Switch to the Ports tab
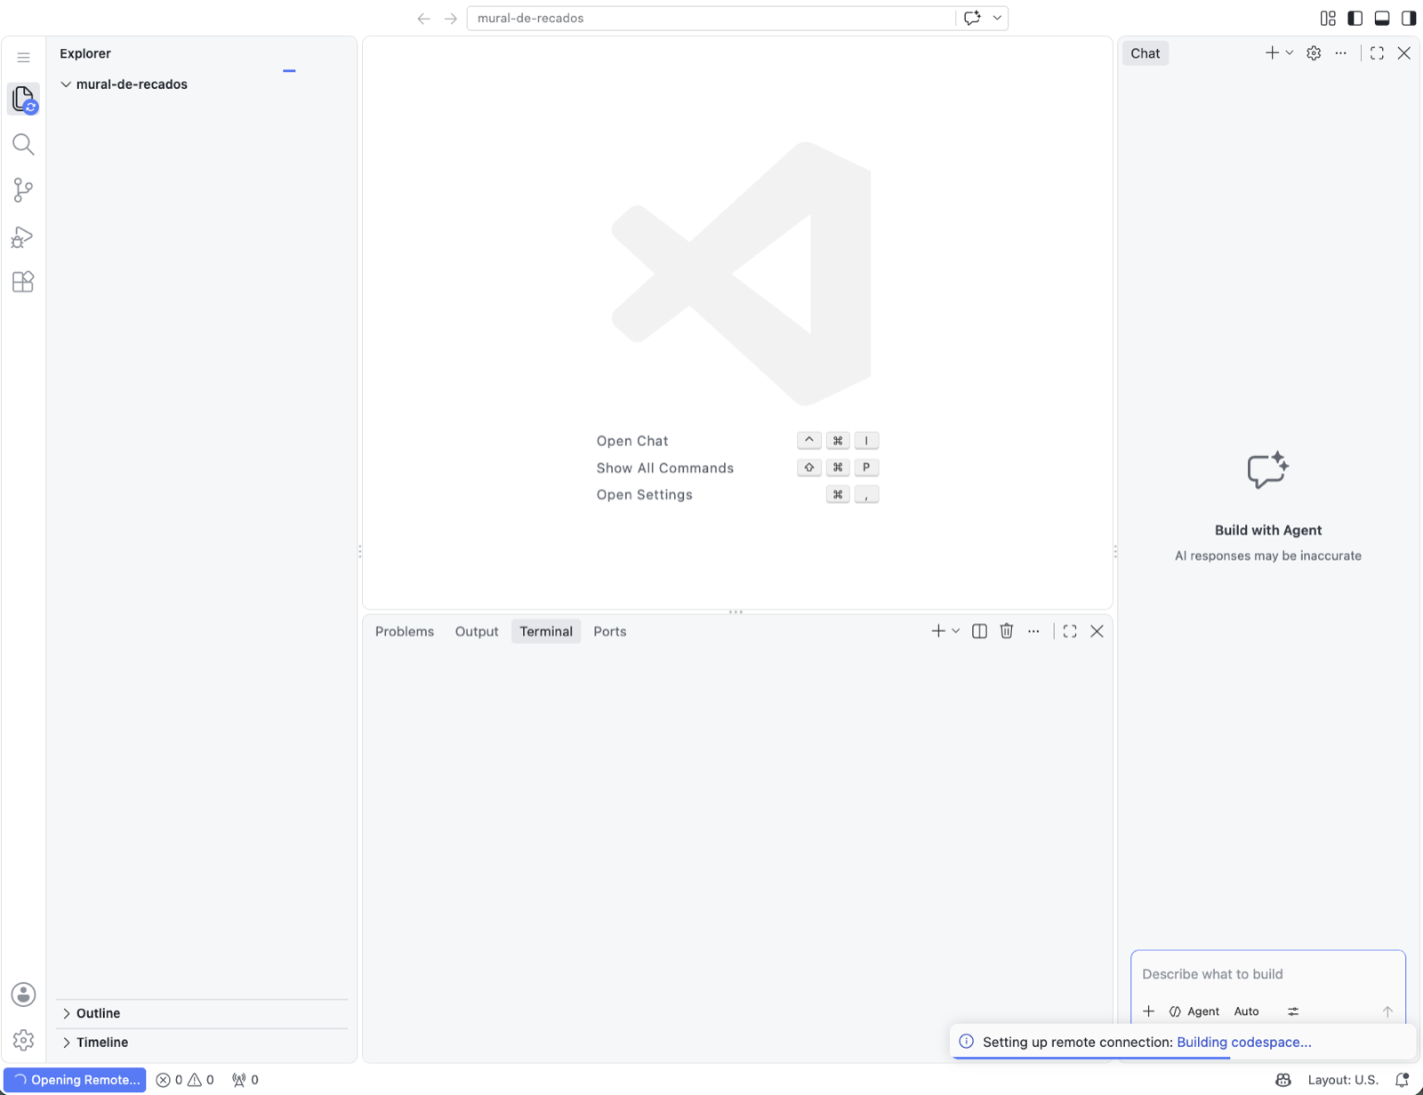Image resolution: width=1423 pixels, height=1095 pixels. (610, 631)
